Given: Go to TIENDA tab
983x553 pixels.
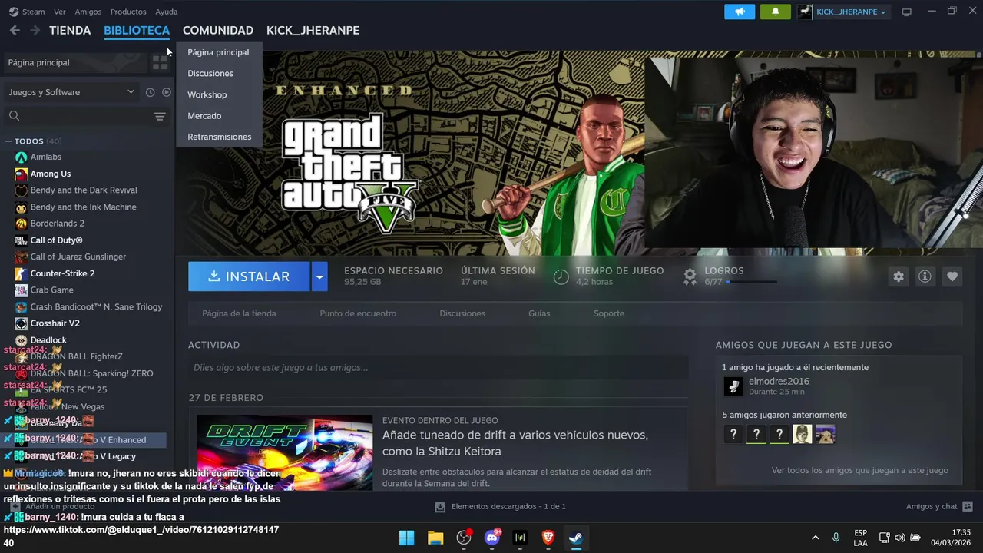Looking at the screenshot, I should tap(70, 30).
